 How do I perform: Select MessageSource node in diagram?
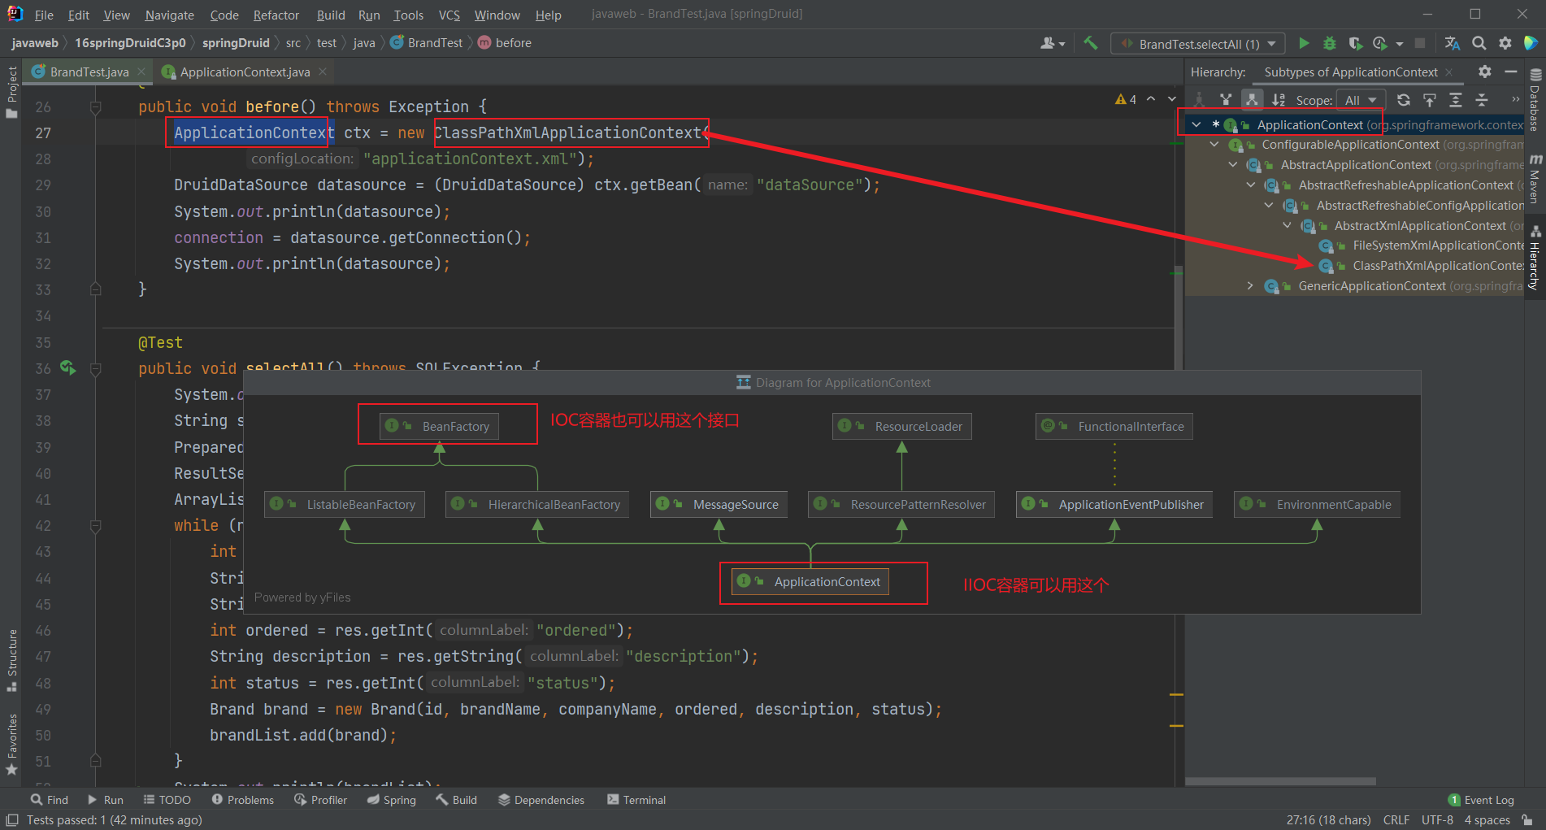point(719,504)
